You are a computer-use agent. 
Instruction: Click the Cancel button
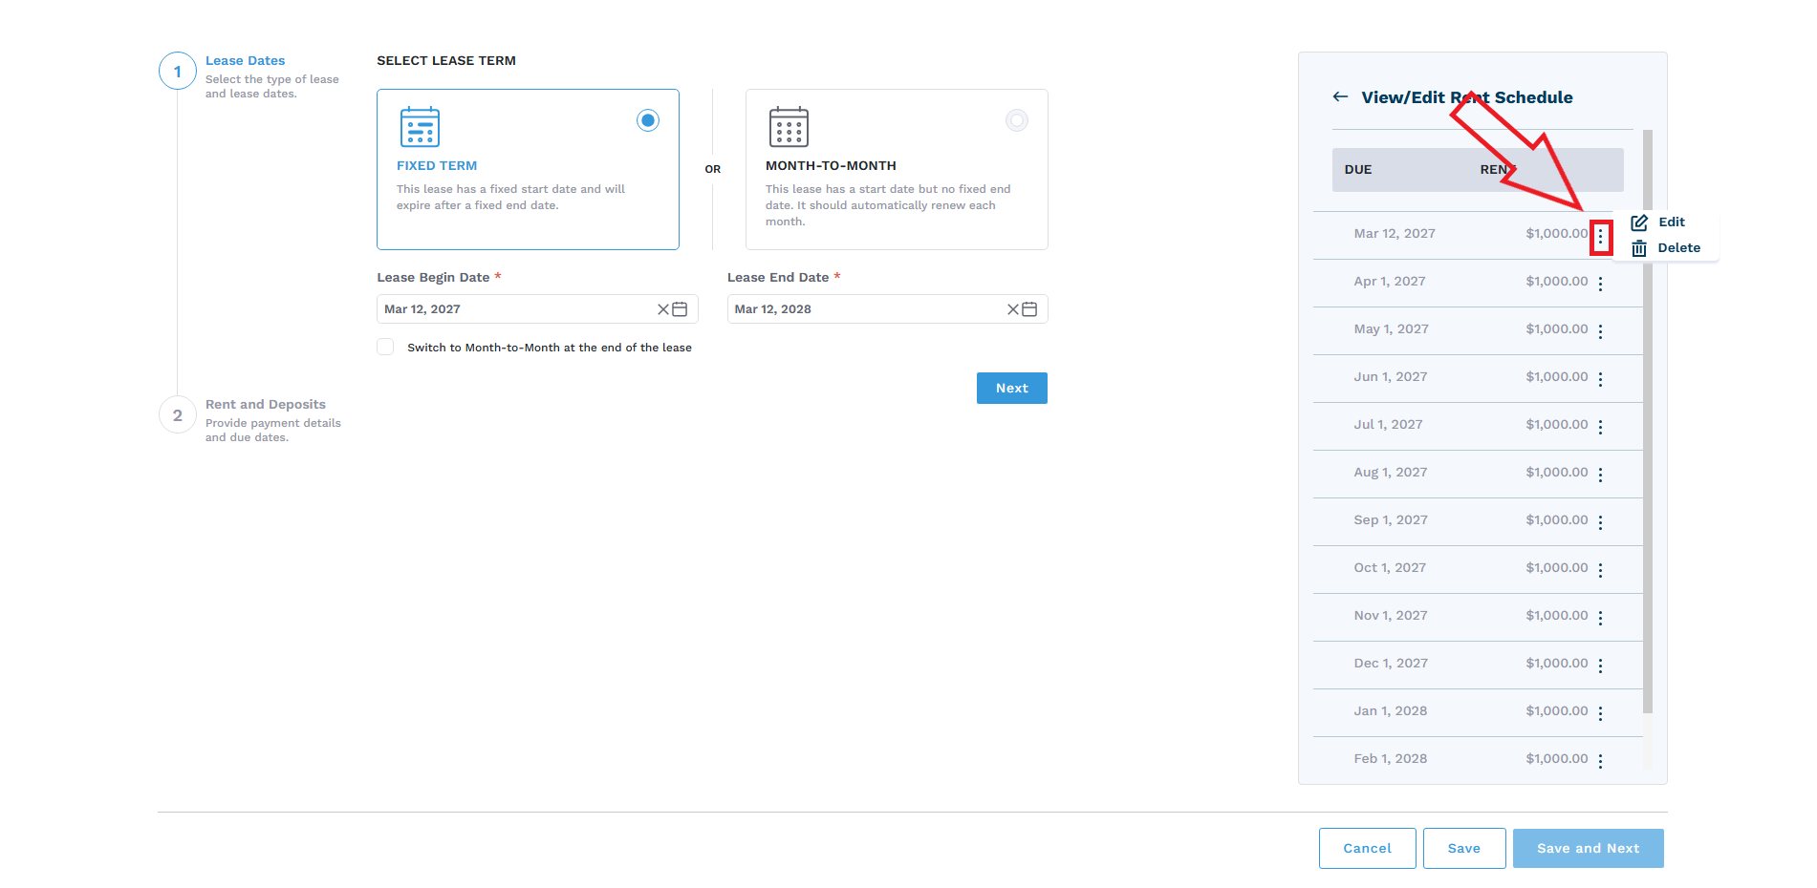(x=1367, y=848)
